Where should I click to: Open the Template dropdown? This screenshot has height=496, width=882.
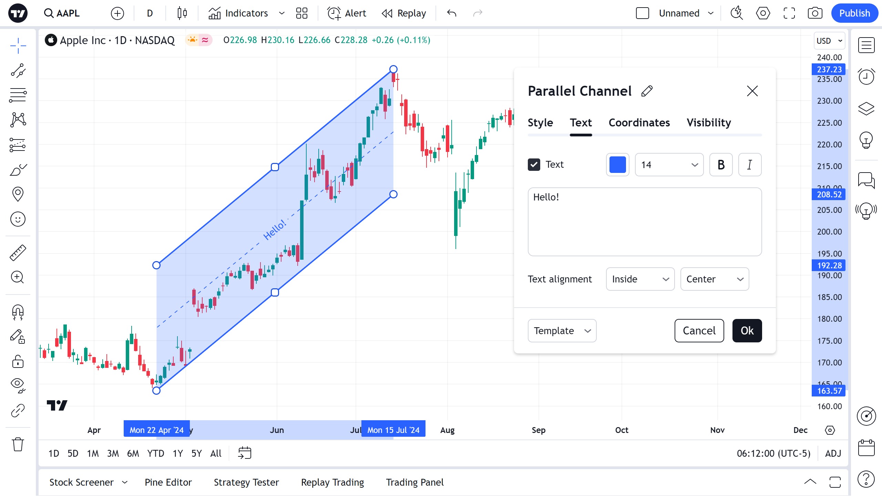click(562, 331)
